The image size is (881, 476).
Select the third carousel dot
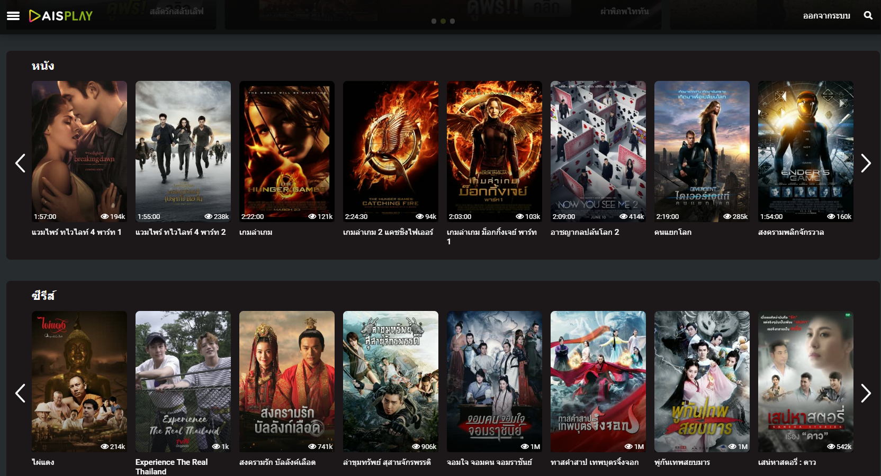452,21
